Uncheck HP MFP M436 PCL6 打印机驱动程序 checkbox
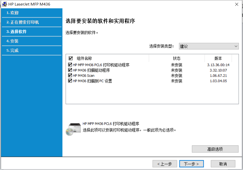 click(x=70, y=65)
